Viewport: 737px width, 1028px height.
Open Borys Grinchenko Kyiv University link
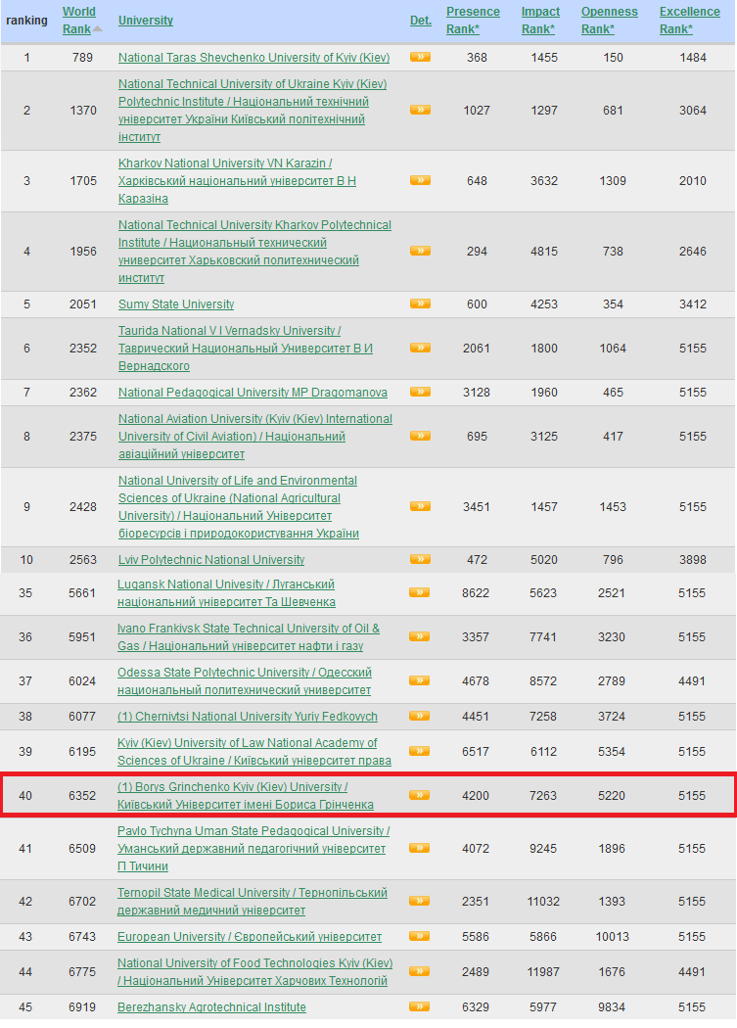[x=246, y=796]
